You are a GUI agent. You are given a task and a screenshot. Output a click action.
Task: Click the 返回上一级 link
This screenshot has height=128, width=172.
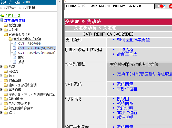13,16
